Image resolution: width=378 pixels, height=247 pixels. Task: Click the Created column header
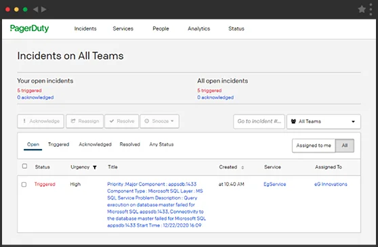228,167
